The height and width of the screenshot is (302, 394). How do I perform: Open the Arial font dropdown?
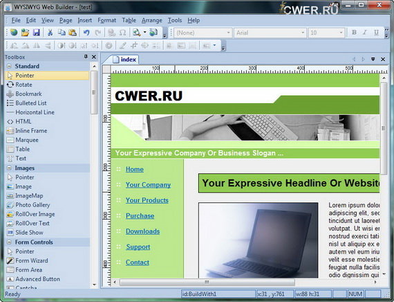click(x=303, y=33)
